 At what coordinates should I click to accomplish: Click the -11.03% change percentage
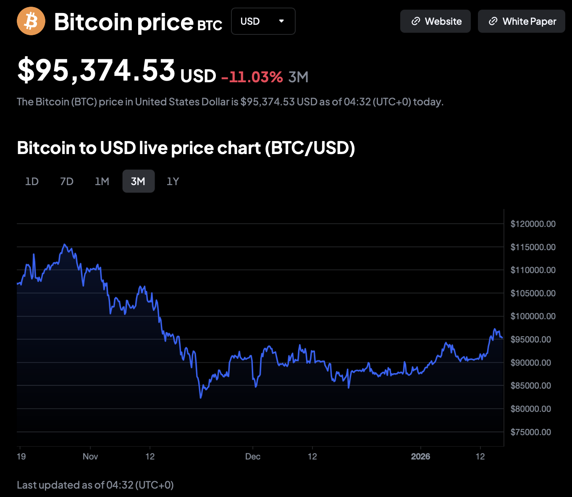tap(252, 77)
